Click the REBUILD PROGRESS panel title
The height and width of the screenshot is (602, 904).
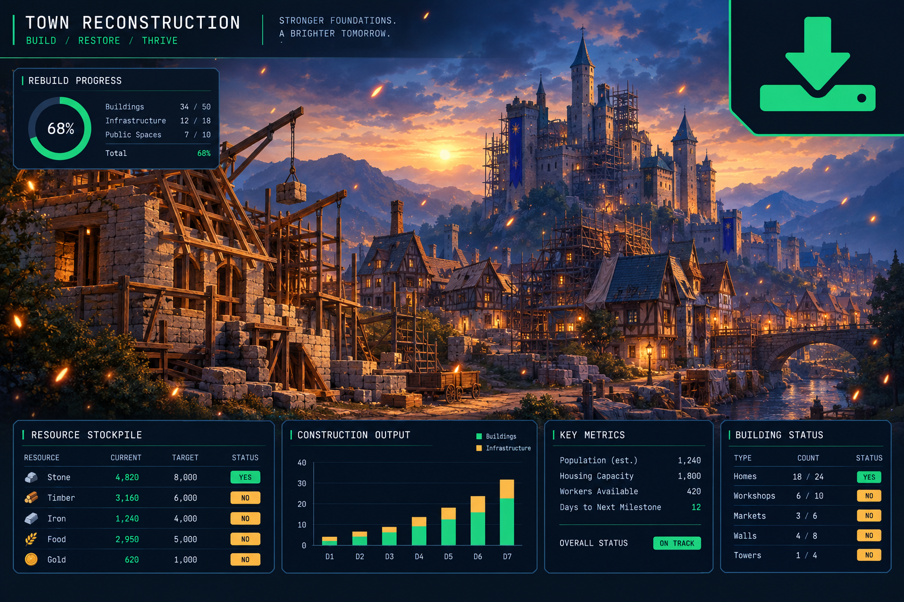(x=75, y=81)
